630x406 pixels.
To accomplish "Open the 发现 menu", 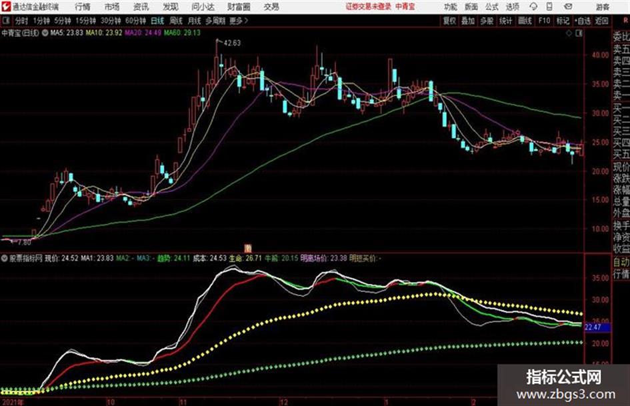I will coord(171,7).
